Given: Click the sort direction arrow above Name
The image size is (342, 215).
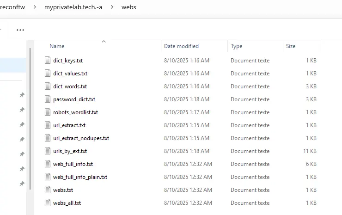Looking at the screenshot, I should pyautogui.click(x=104, y=42).
